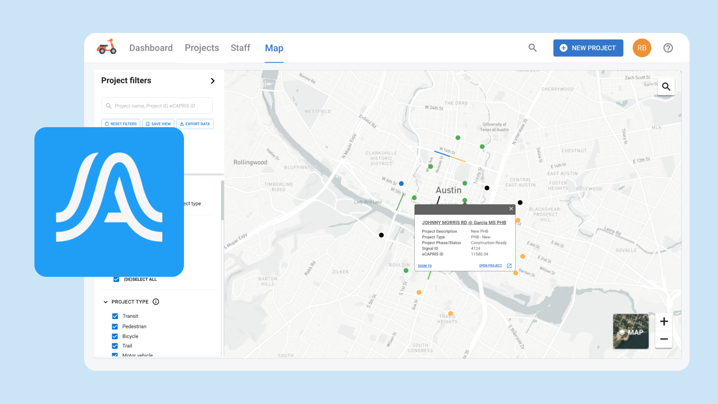Image resolution: width=718 pixels, height=404 pixels.
Task: Toggle the (DE)SELECT ALL checkbox
Action: coord(116,279)
